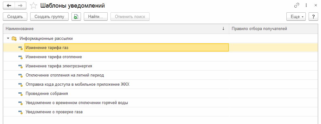
Task: Click item icon next to Проведение собрания
Action: [x=20, y=94]
